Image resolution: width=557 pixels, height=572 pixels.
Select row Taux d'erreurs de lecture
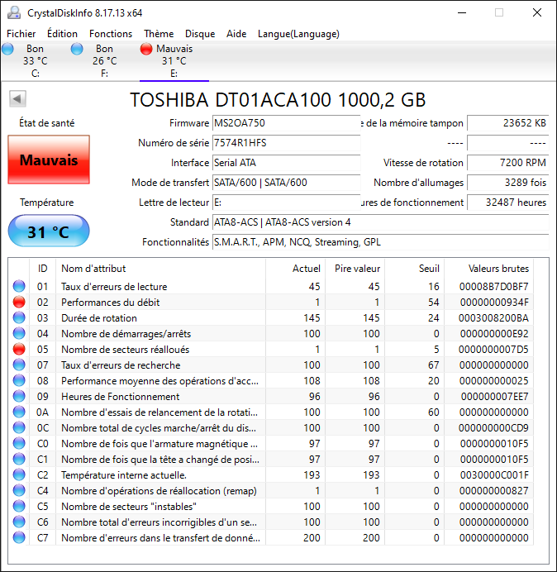click(x=271, y=286)
